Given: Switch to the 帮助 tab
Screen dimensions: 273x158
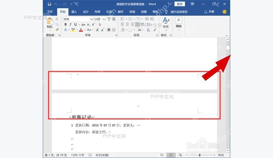Looking at the screenshot, I should tap(155, 12).
